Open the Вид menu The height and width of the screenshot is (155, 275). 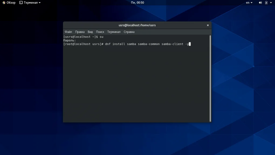(x=90, y=32)
